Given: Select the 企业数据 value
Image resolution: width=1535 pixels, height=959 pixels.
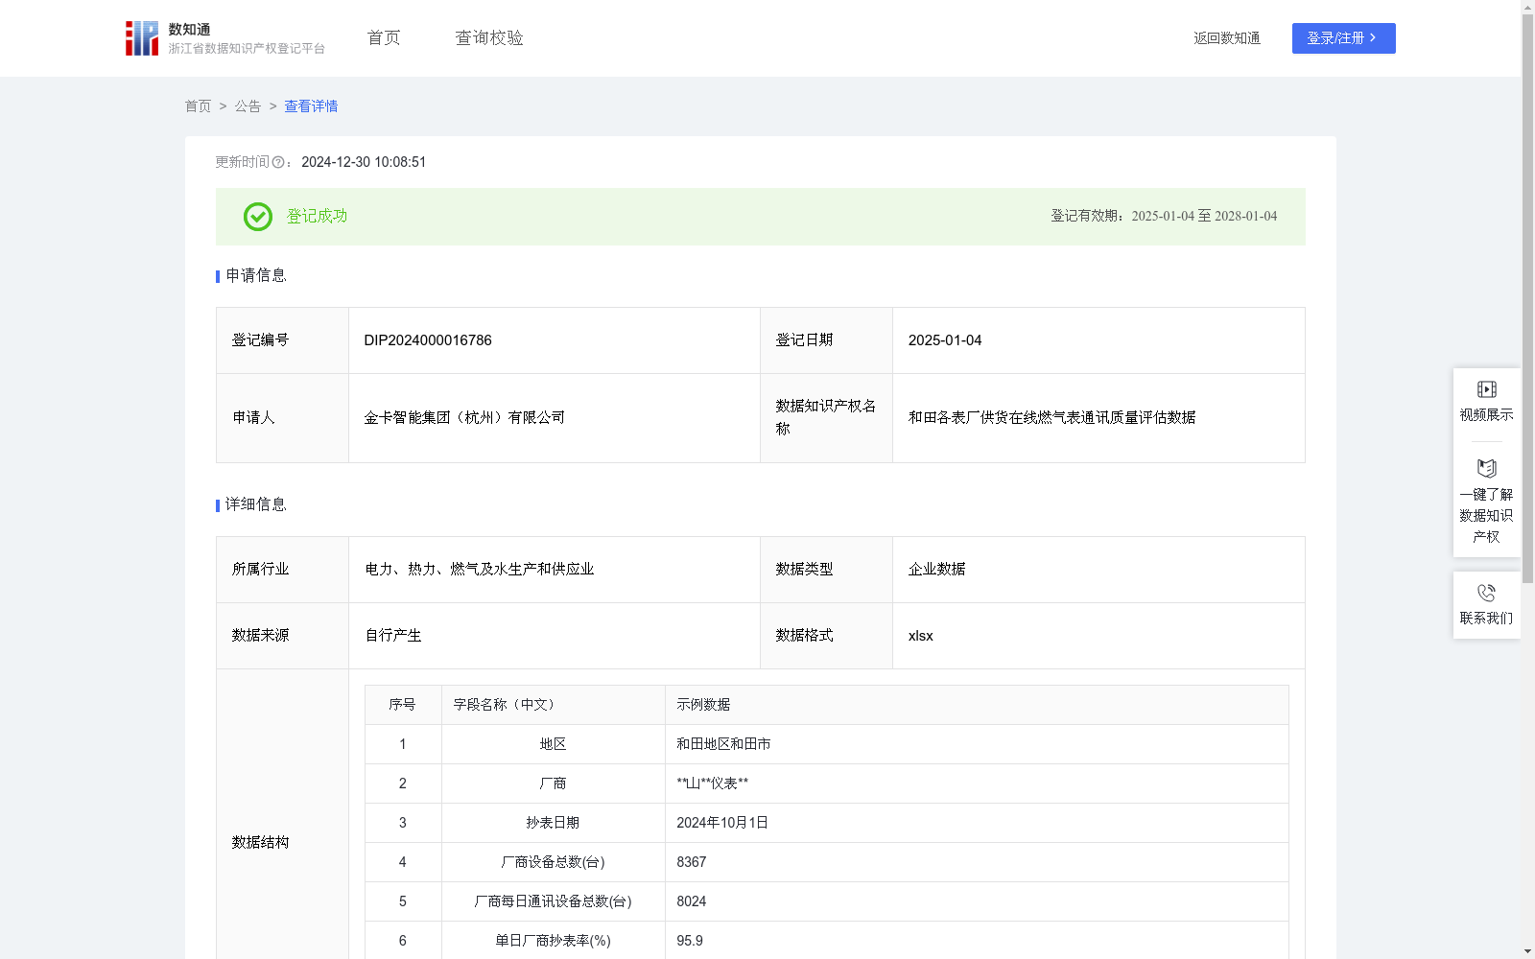Looking at the screenshot, I should pos(936,570).
